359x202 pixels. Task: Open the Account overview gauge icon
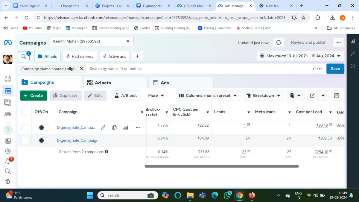[x=8, y=79]
